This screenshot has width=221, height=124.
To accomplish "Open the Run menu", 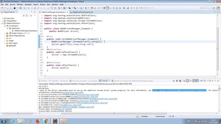I will (49, 4).
